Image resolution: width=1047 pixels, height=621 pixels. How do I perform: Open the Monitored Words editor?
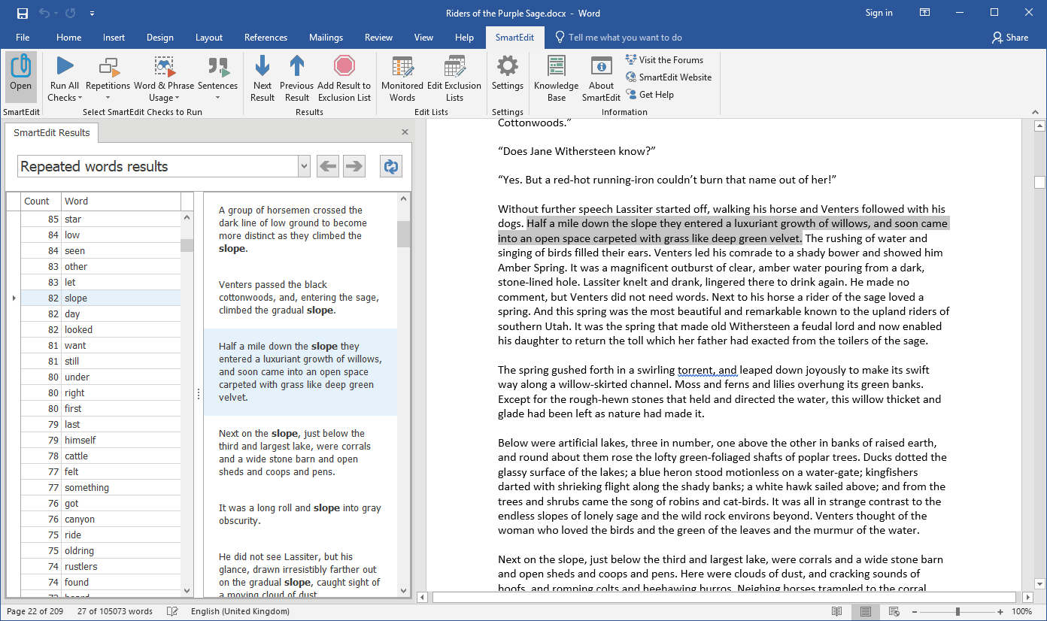point(402,75)
